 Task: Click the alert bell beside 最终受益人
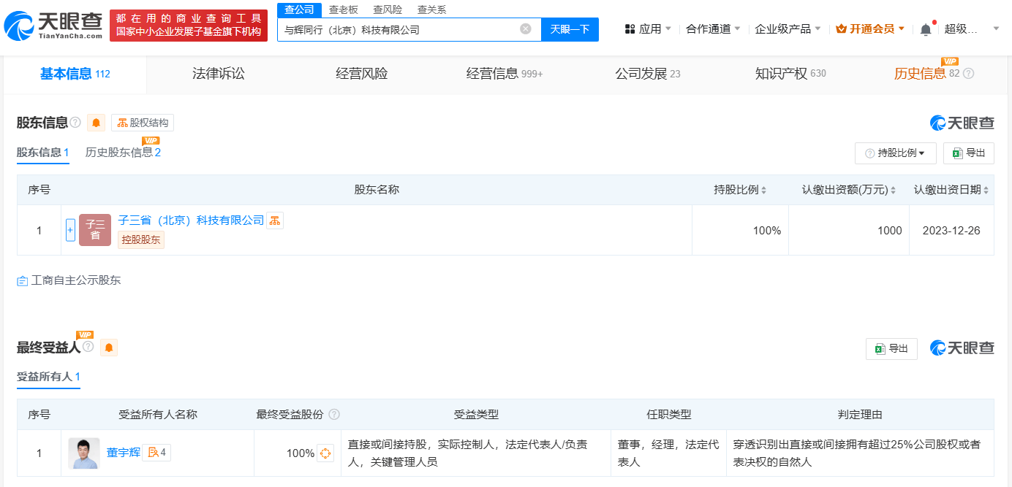click(109, 348)
